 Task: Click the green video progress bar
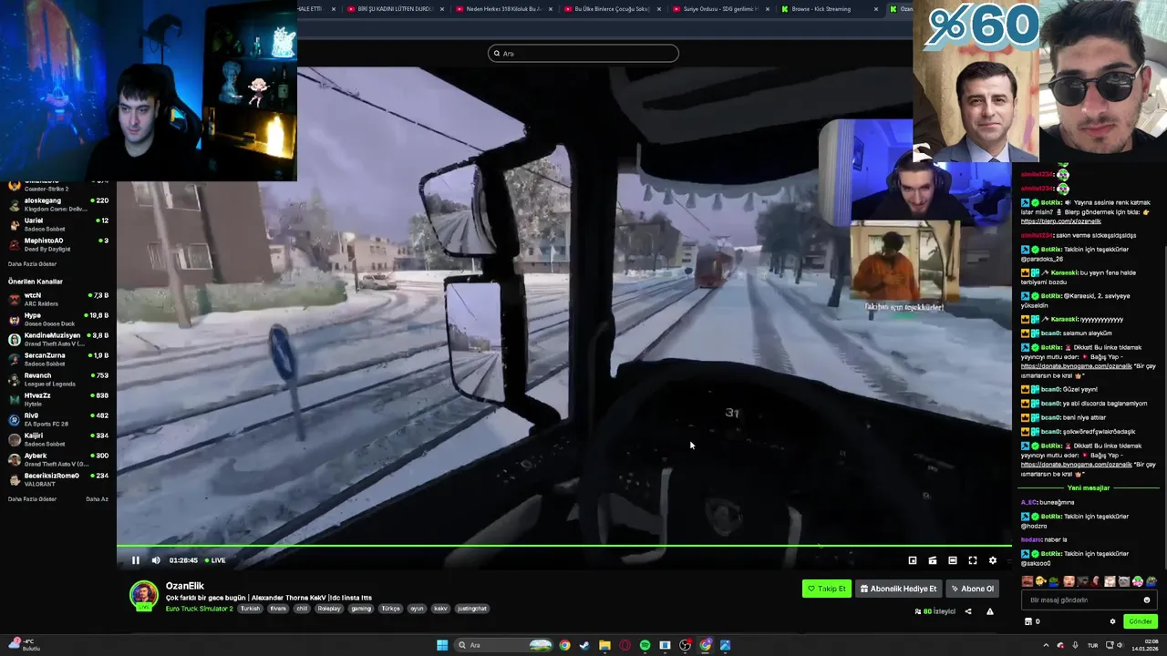(x=563, y=546)
